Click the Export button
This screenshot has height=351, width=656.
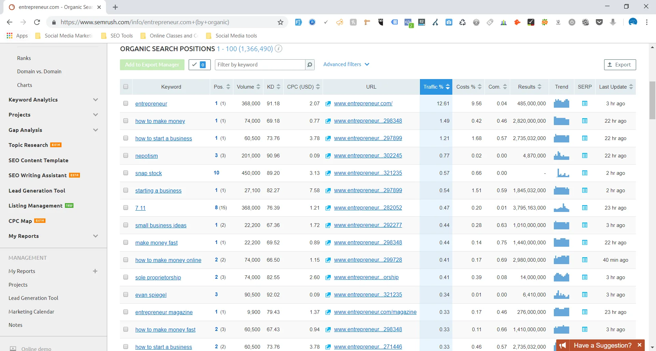[x=620, y=65]
